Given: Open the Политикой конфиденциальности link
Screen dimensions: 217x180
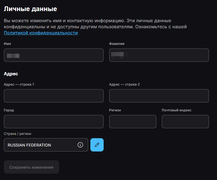Looking at the screenshot, I should [x=41, y=33].
